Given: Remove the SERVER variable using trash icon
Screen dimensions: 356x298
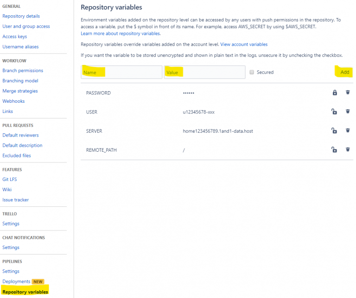Looking at the screenshot, I should (x=348, y=130).
